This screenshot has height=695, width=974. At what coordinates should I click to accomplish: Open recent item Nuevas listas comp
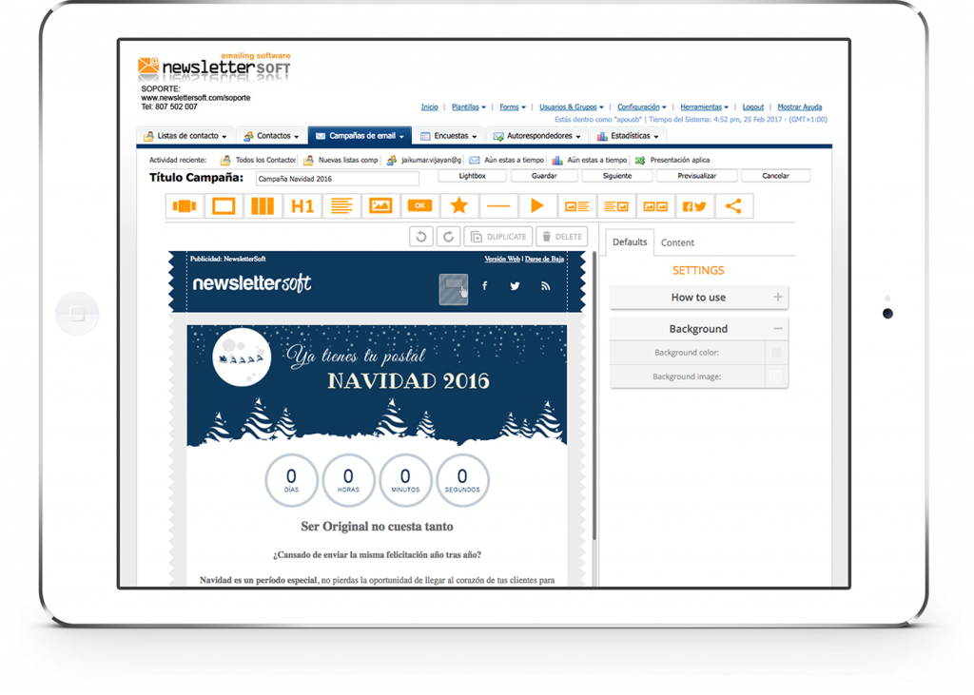[x=341, y=161]
